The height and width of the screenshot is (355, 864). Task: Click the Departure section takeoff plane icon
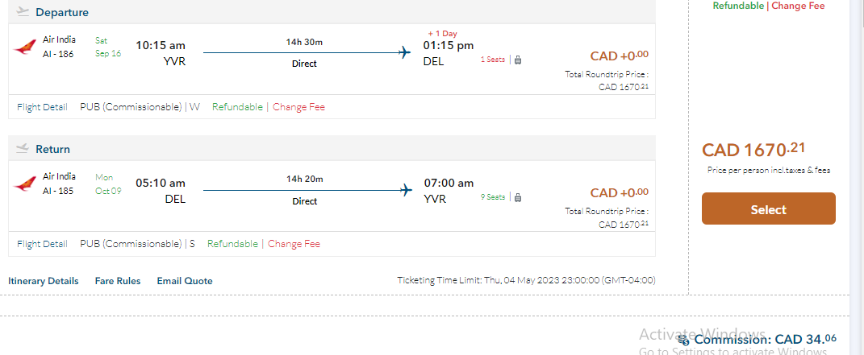point(23,12)
